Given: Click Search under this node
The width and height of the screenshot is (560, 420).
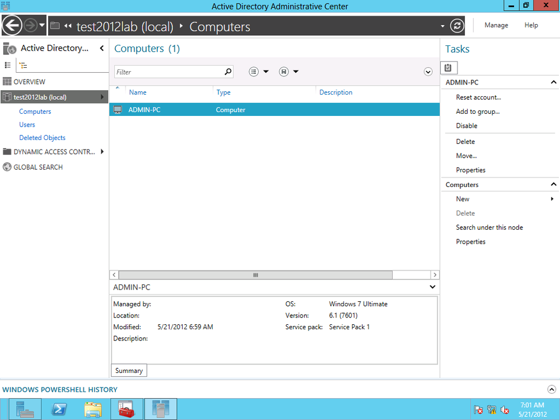Looking at the screenshot, I should pyautogui.click(x=489, y=227).
